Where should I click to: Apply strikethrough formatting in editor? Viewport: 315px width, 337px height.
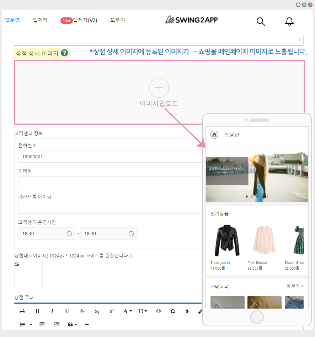82,311
